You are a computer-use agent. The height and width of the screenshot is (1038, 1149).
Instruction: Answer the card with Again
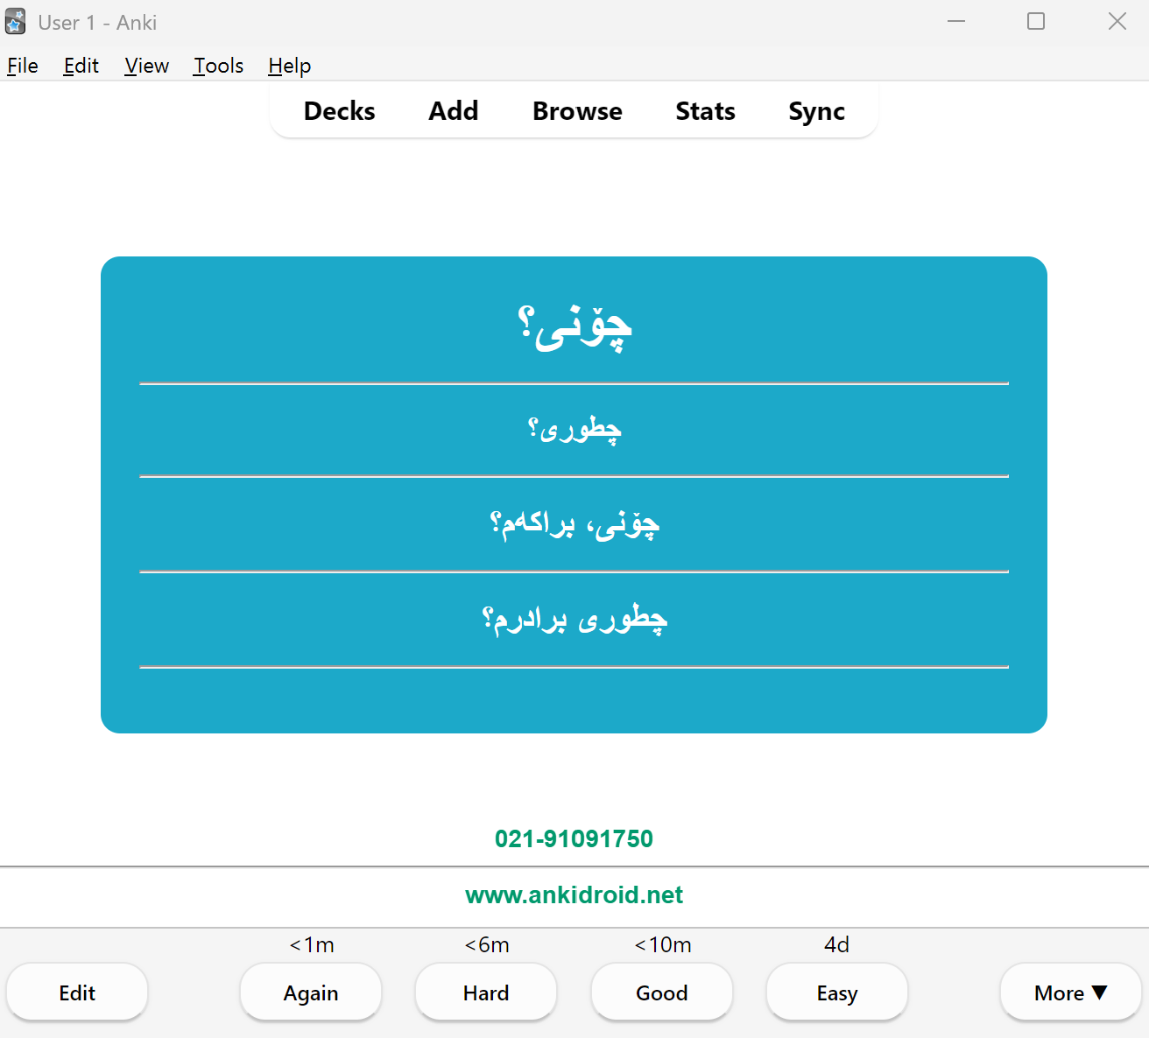pyautogui.click(x=311, y=992)
